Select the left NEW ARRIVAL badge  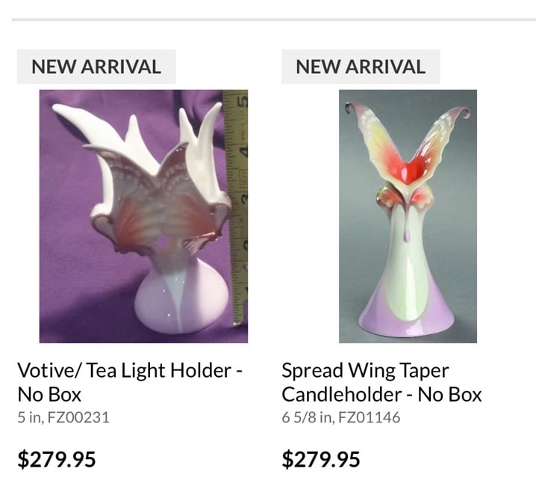click(x=96, y=67)
